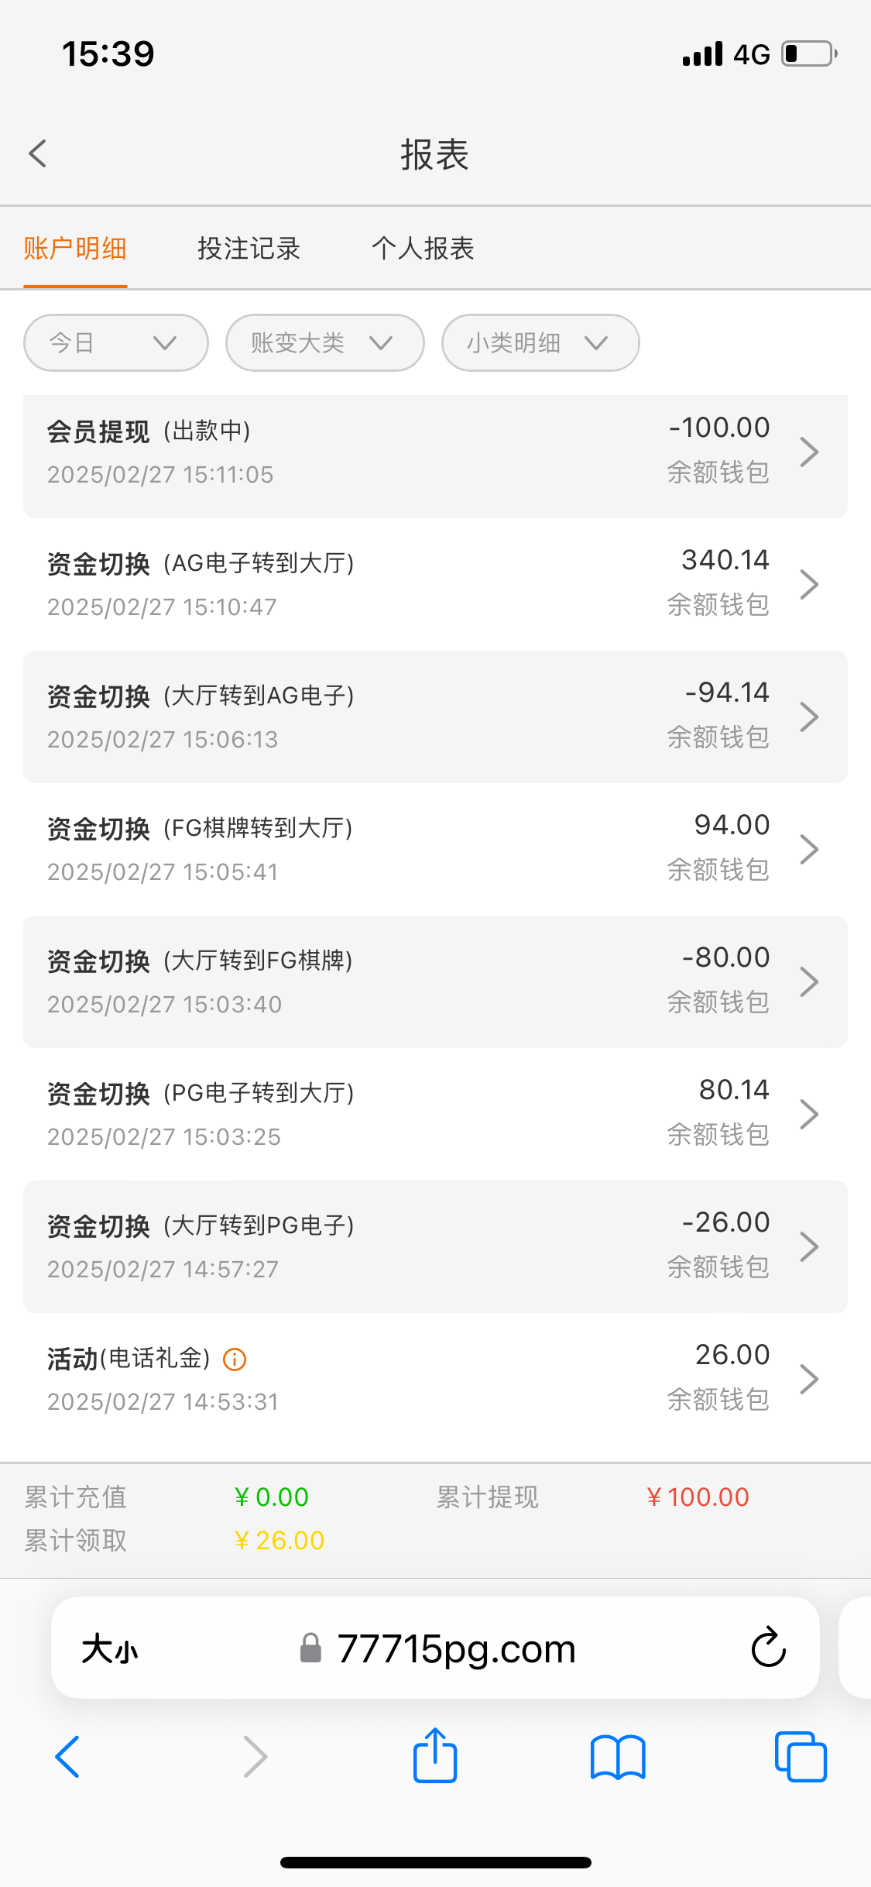The width and height of the screenshot is (871, 1887).
Task: Open the AG电子转到大厅 340.14 transfer entry
Action: pos(435,585)
